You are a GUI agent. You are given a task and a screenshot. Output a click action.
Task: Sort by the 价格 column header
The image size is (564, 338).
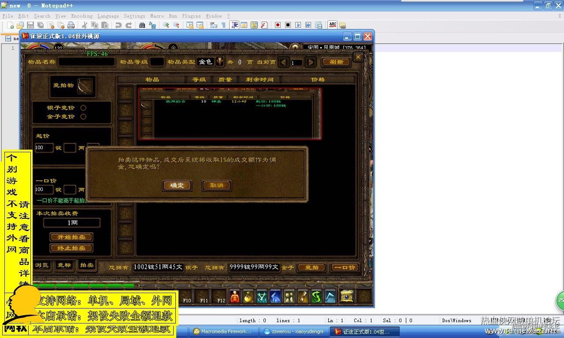click(x=318, y=80)
